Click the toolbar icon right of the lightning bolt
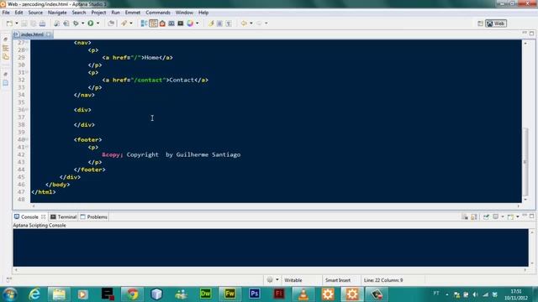The width and height of the screenshot is (538, 302). pos(219,23)
